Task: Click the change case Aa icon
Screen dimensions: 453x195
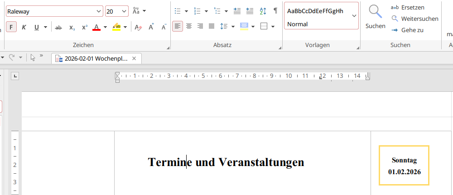Action: [136, 11]
